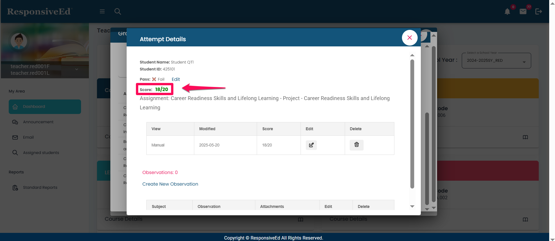555x241 pixels.
Task: Open Announcement in sidebar
Action: 38,122
